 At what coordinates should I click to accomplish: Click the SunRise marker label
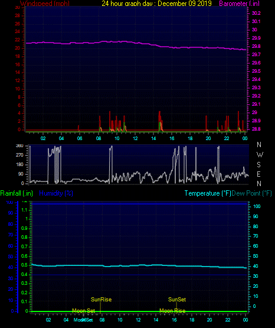click(102, 300)
